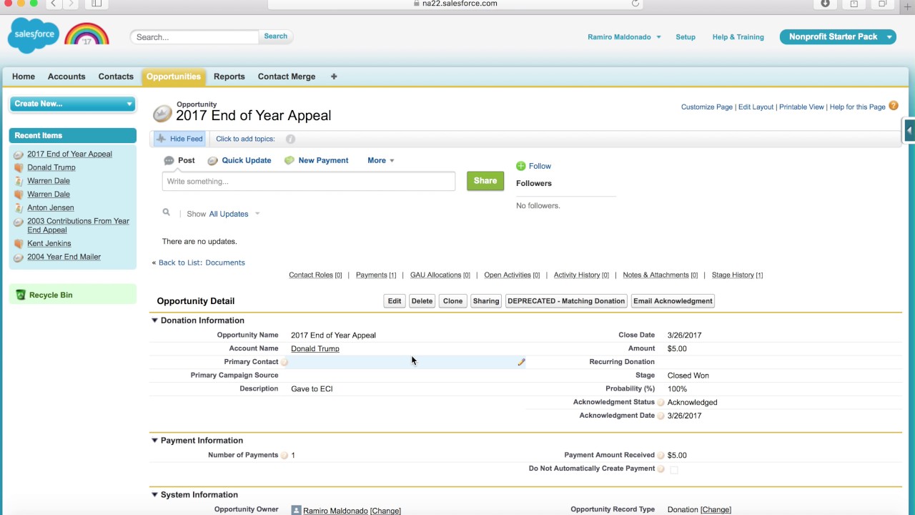Click the Safari downloads icon

825,4
